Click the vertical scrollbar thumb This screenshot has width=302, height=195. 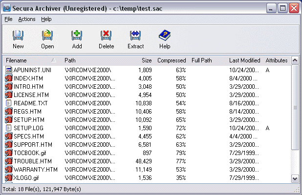tap(295, 107)
